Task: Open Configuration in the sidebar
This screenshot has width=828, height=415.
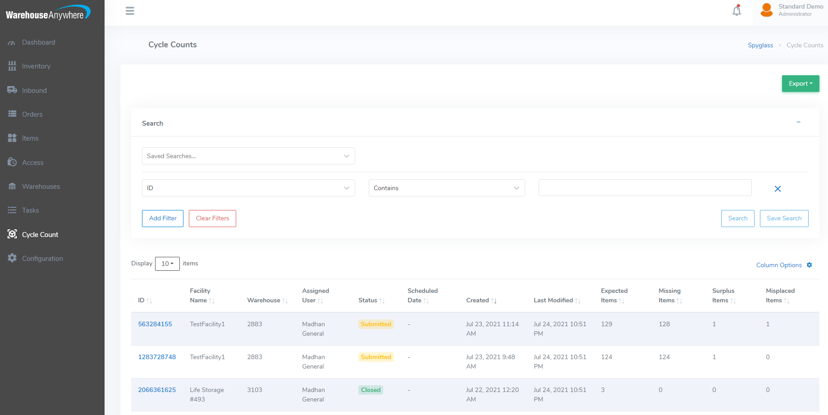Action: coord(42,259)
